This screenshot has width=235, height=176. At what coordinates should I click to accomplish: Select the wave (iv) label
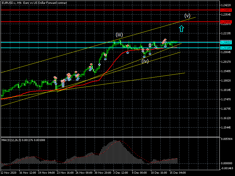coord(145,61)
